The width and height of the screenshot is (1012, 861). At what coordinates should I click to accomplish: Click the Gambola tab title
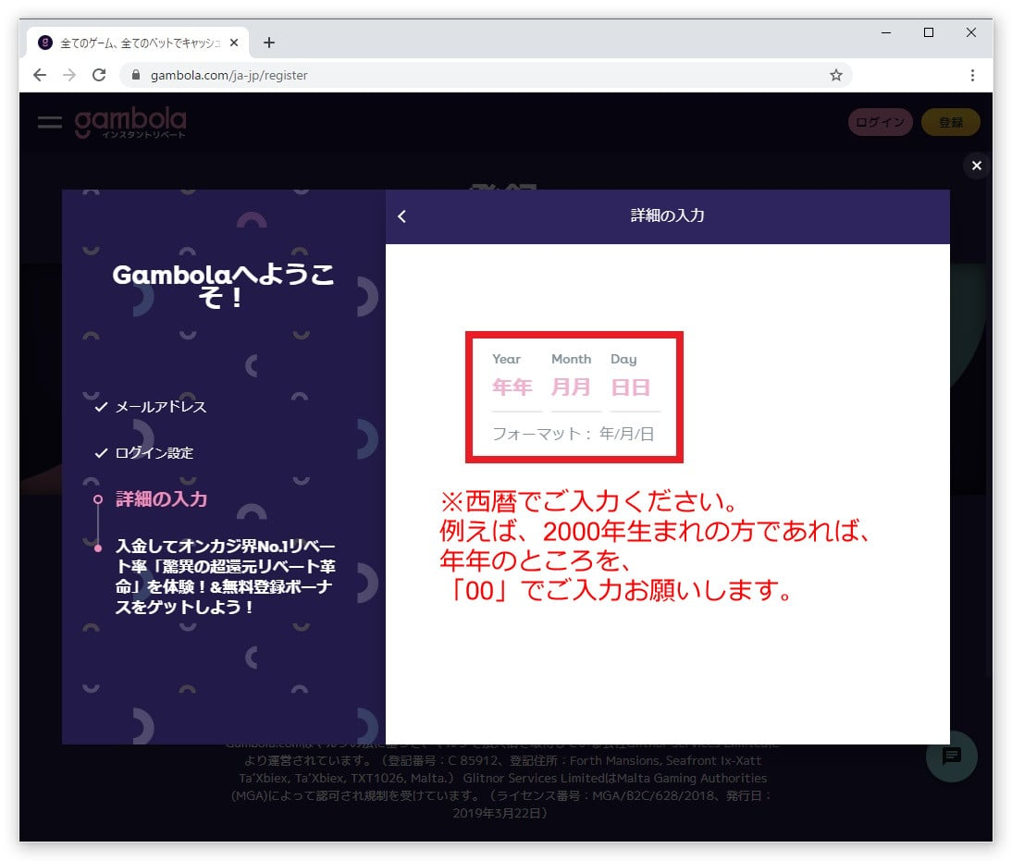pyautogui.click(x=140, y=43)
